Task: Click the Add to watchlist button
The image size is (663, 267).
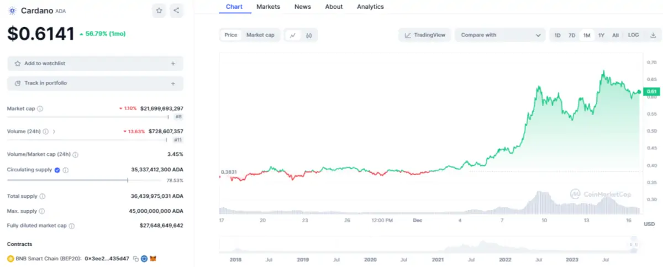Action: pyautogui.click(x=95, y=64)
